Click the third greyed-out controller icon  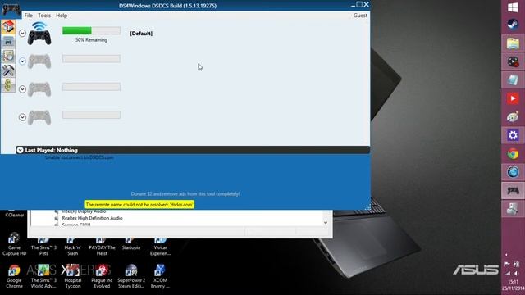(x=39, y=89)
